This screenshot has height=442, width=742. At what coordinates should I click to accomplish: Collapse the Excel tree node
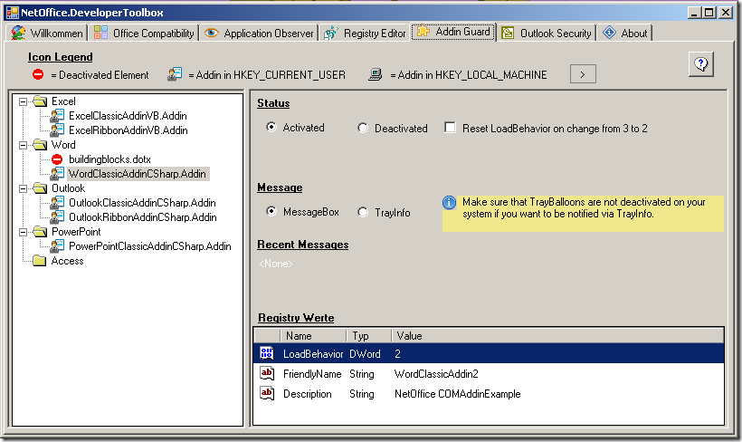point(23,101)
